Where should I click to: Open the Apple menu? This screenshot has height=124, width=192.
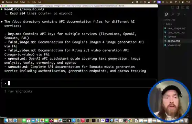point(3,2)
